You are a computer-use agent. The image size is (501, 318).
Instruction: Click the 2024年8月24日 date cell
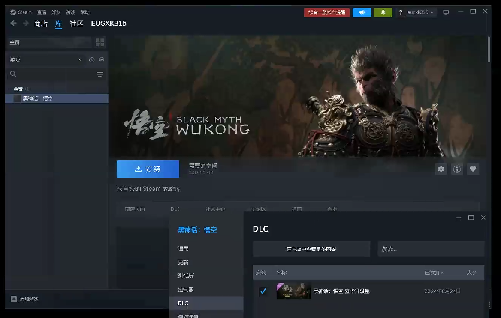442,291
